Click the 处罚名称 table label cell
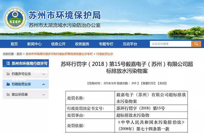204x134 pixels. tap(90, 98)
